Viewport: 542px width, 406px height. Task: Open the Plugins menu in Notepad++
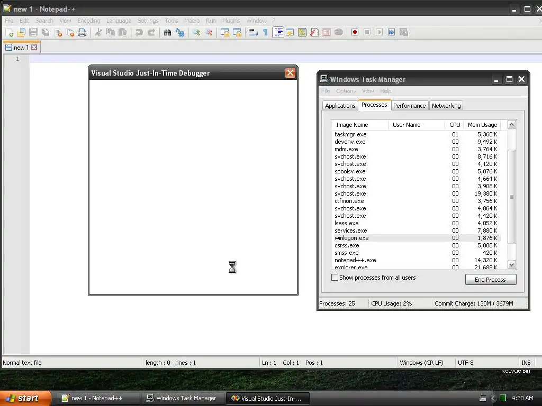pyautogui.click(x=231, y=21)
